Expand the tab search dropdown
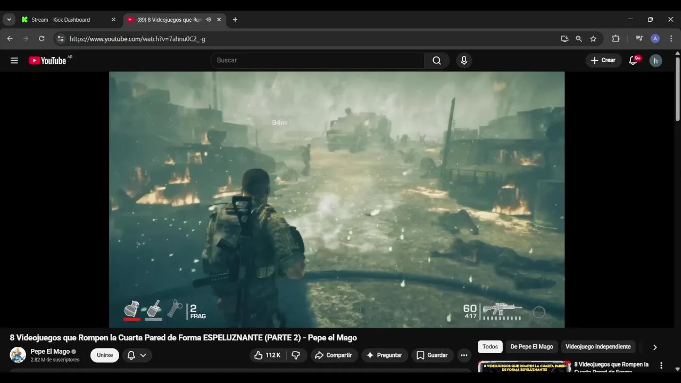 (9, 20)
